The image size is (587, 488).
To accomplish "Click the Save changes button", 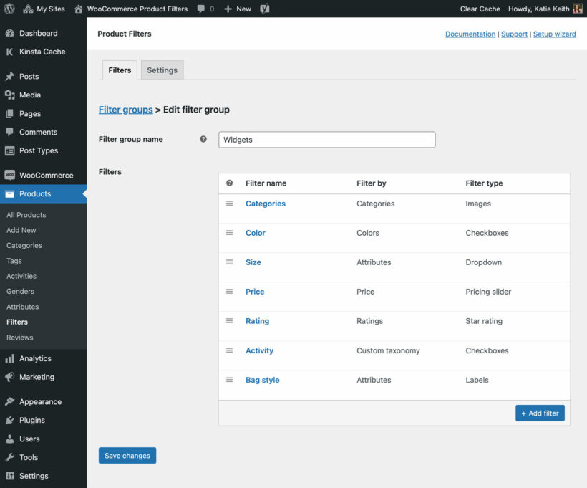I will coord(127,455).
